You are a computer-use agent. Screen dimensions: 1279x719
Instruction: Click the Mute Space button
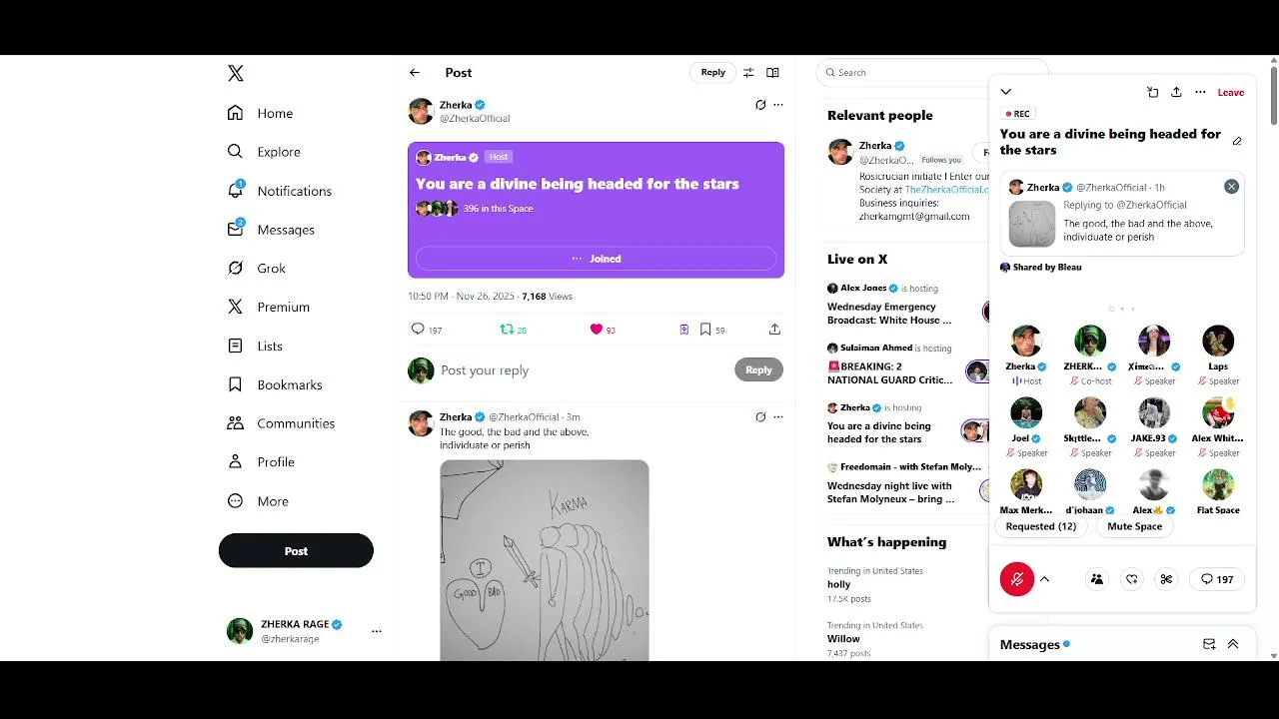click(x=1134, y=526)
